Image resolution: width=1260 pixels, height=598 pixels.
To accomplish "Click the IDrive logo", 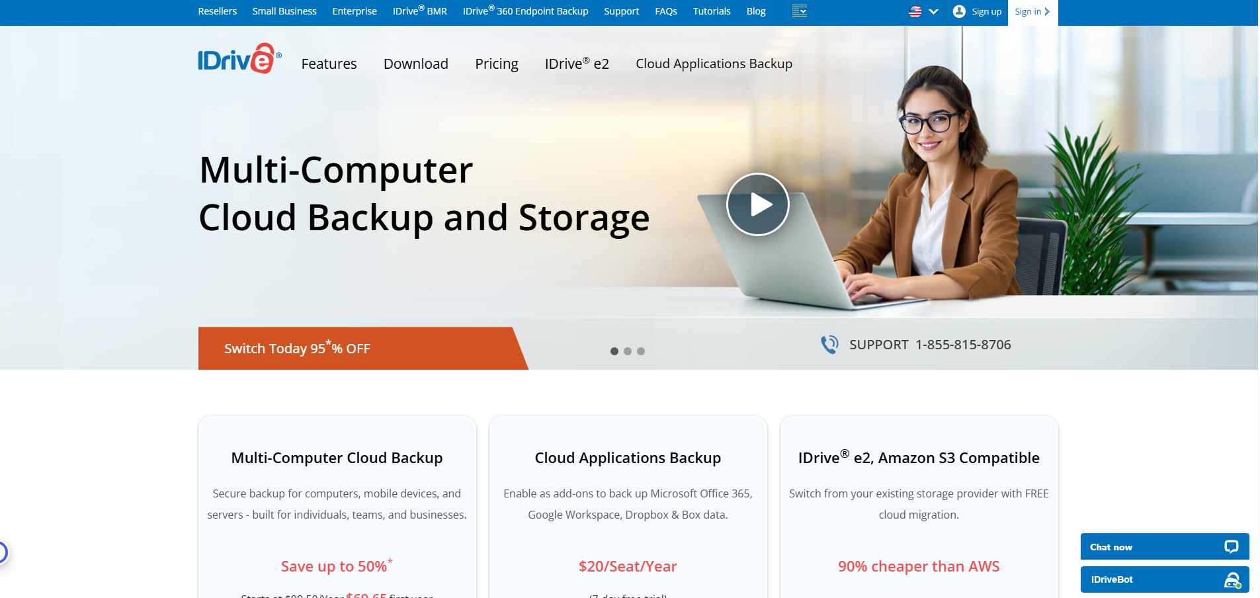I will [239, 59].
